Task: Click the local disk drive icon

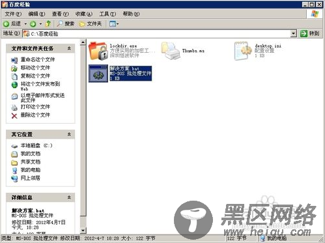Action: pyautogui.click(x=14, y=146)
